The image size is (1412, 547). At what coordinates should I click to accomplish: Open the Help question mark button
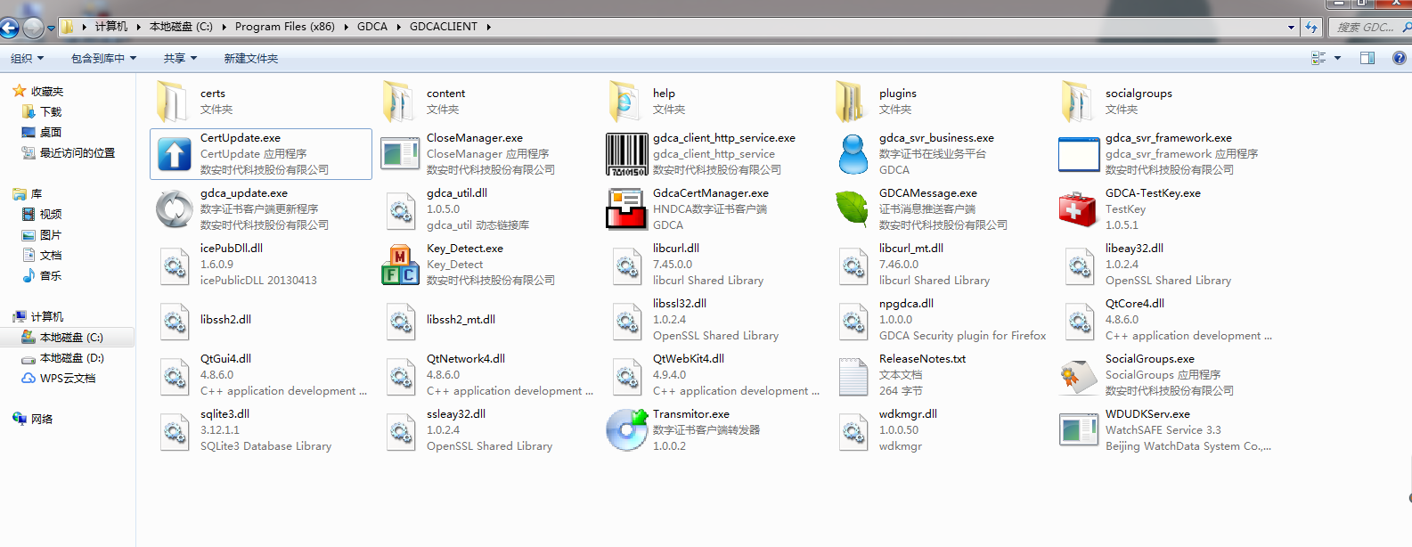point(1400,58)
